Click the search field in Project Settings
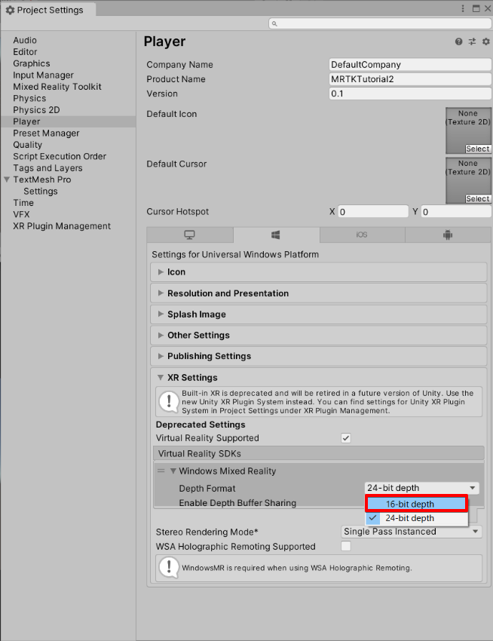 tap(380, 23)
